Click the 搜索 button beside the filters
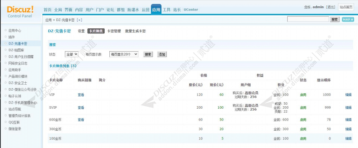The height and width of the screenshot is (148, 358). (x=148, y=54)
